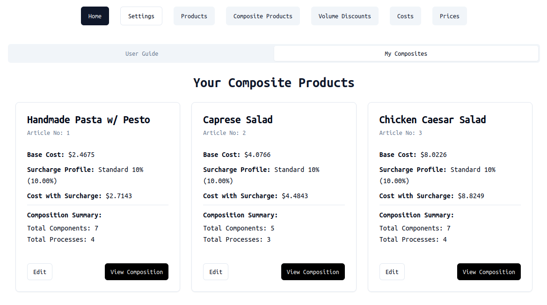Go to Volume Discounts
This screenshot has width=547, height=305.
pyautogui.click(x=344, y=16)
